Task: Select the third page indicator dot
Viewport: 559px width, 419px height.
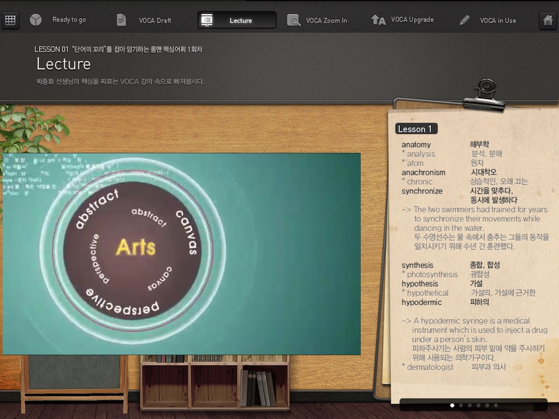Action: (x=469, y=405)
